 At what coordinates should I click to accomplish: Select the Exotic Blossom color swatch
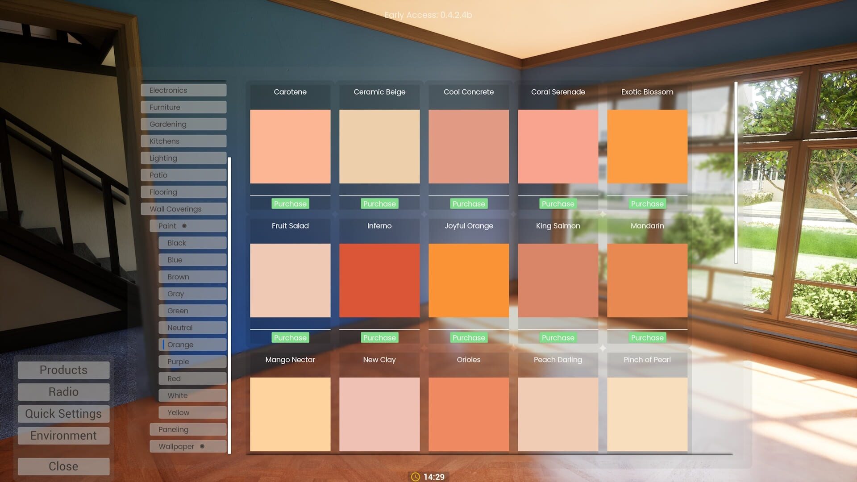[x=647, y=146]
